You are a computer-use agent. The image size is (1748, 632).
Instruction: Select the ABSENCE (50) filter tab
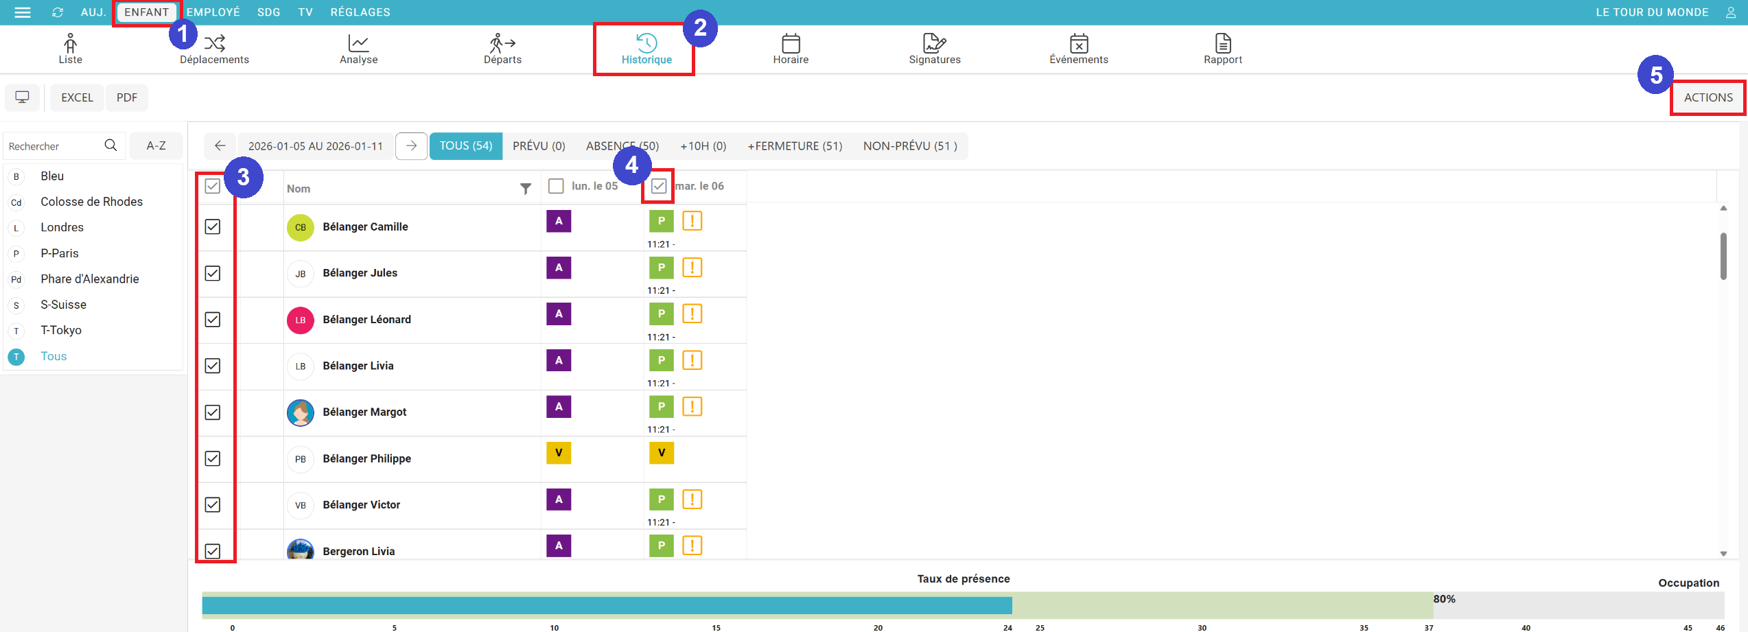pyautogui.click(x=622, y=146)
